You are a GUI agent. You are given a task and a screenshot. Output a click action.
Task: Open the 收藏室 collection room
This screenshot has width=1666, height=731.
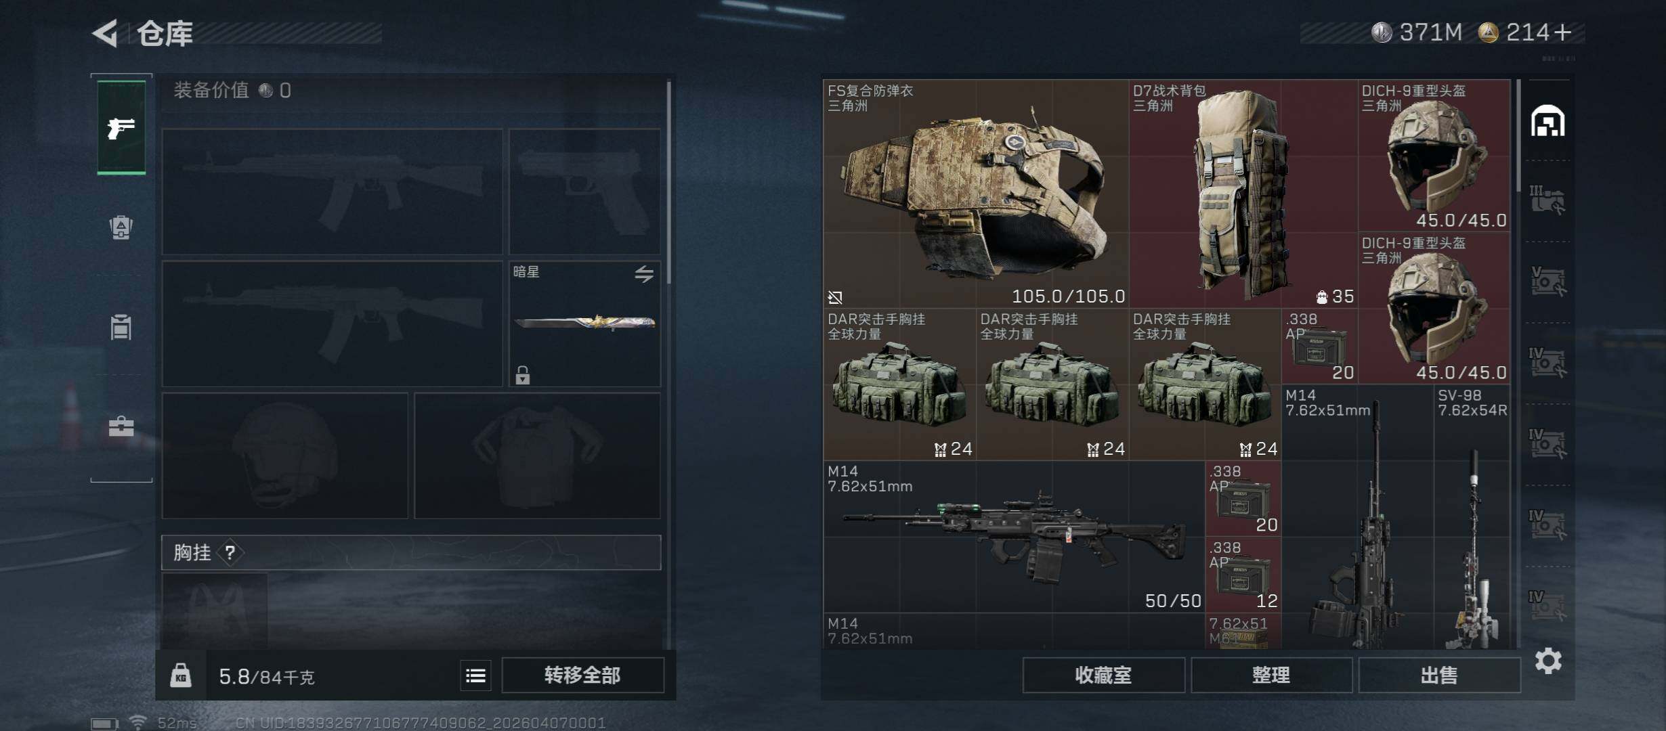pos(1103,675)
